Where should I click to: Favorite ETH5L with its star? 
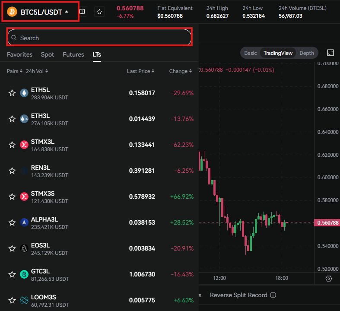coord(12,93)
